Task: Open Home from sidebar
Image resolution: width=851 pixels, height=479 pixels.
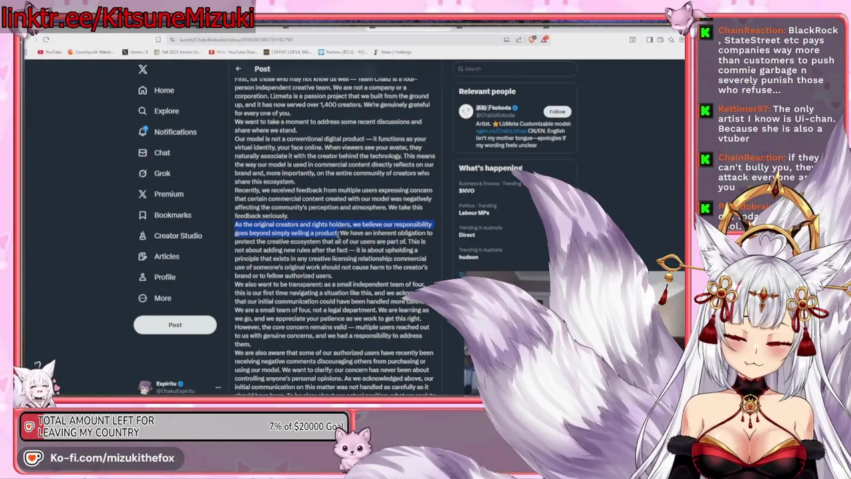Action: coord(156,90)
